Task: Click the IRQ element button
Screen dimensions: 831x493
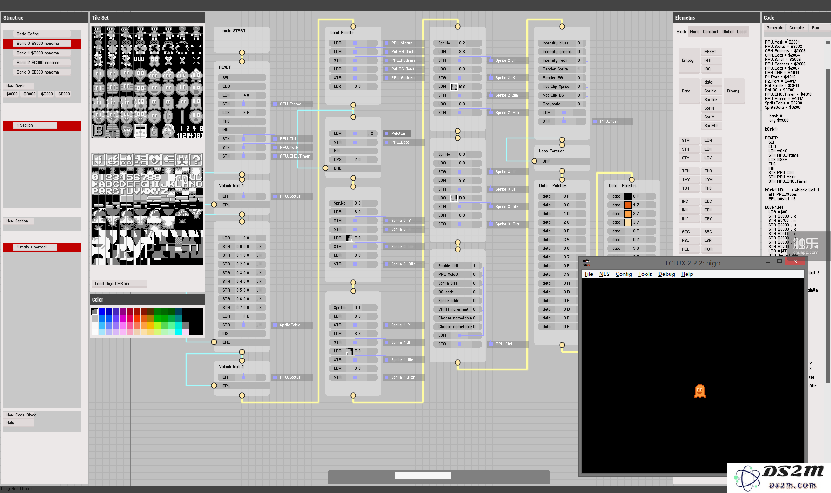Action: 712,69
